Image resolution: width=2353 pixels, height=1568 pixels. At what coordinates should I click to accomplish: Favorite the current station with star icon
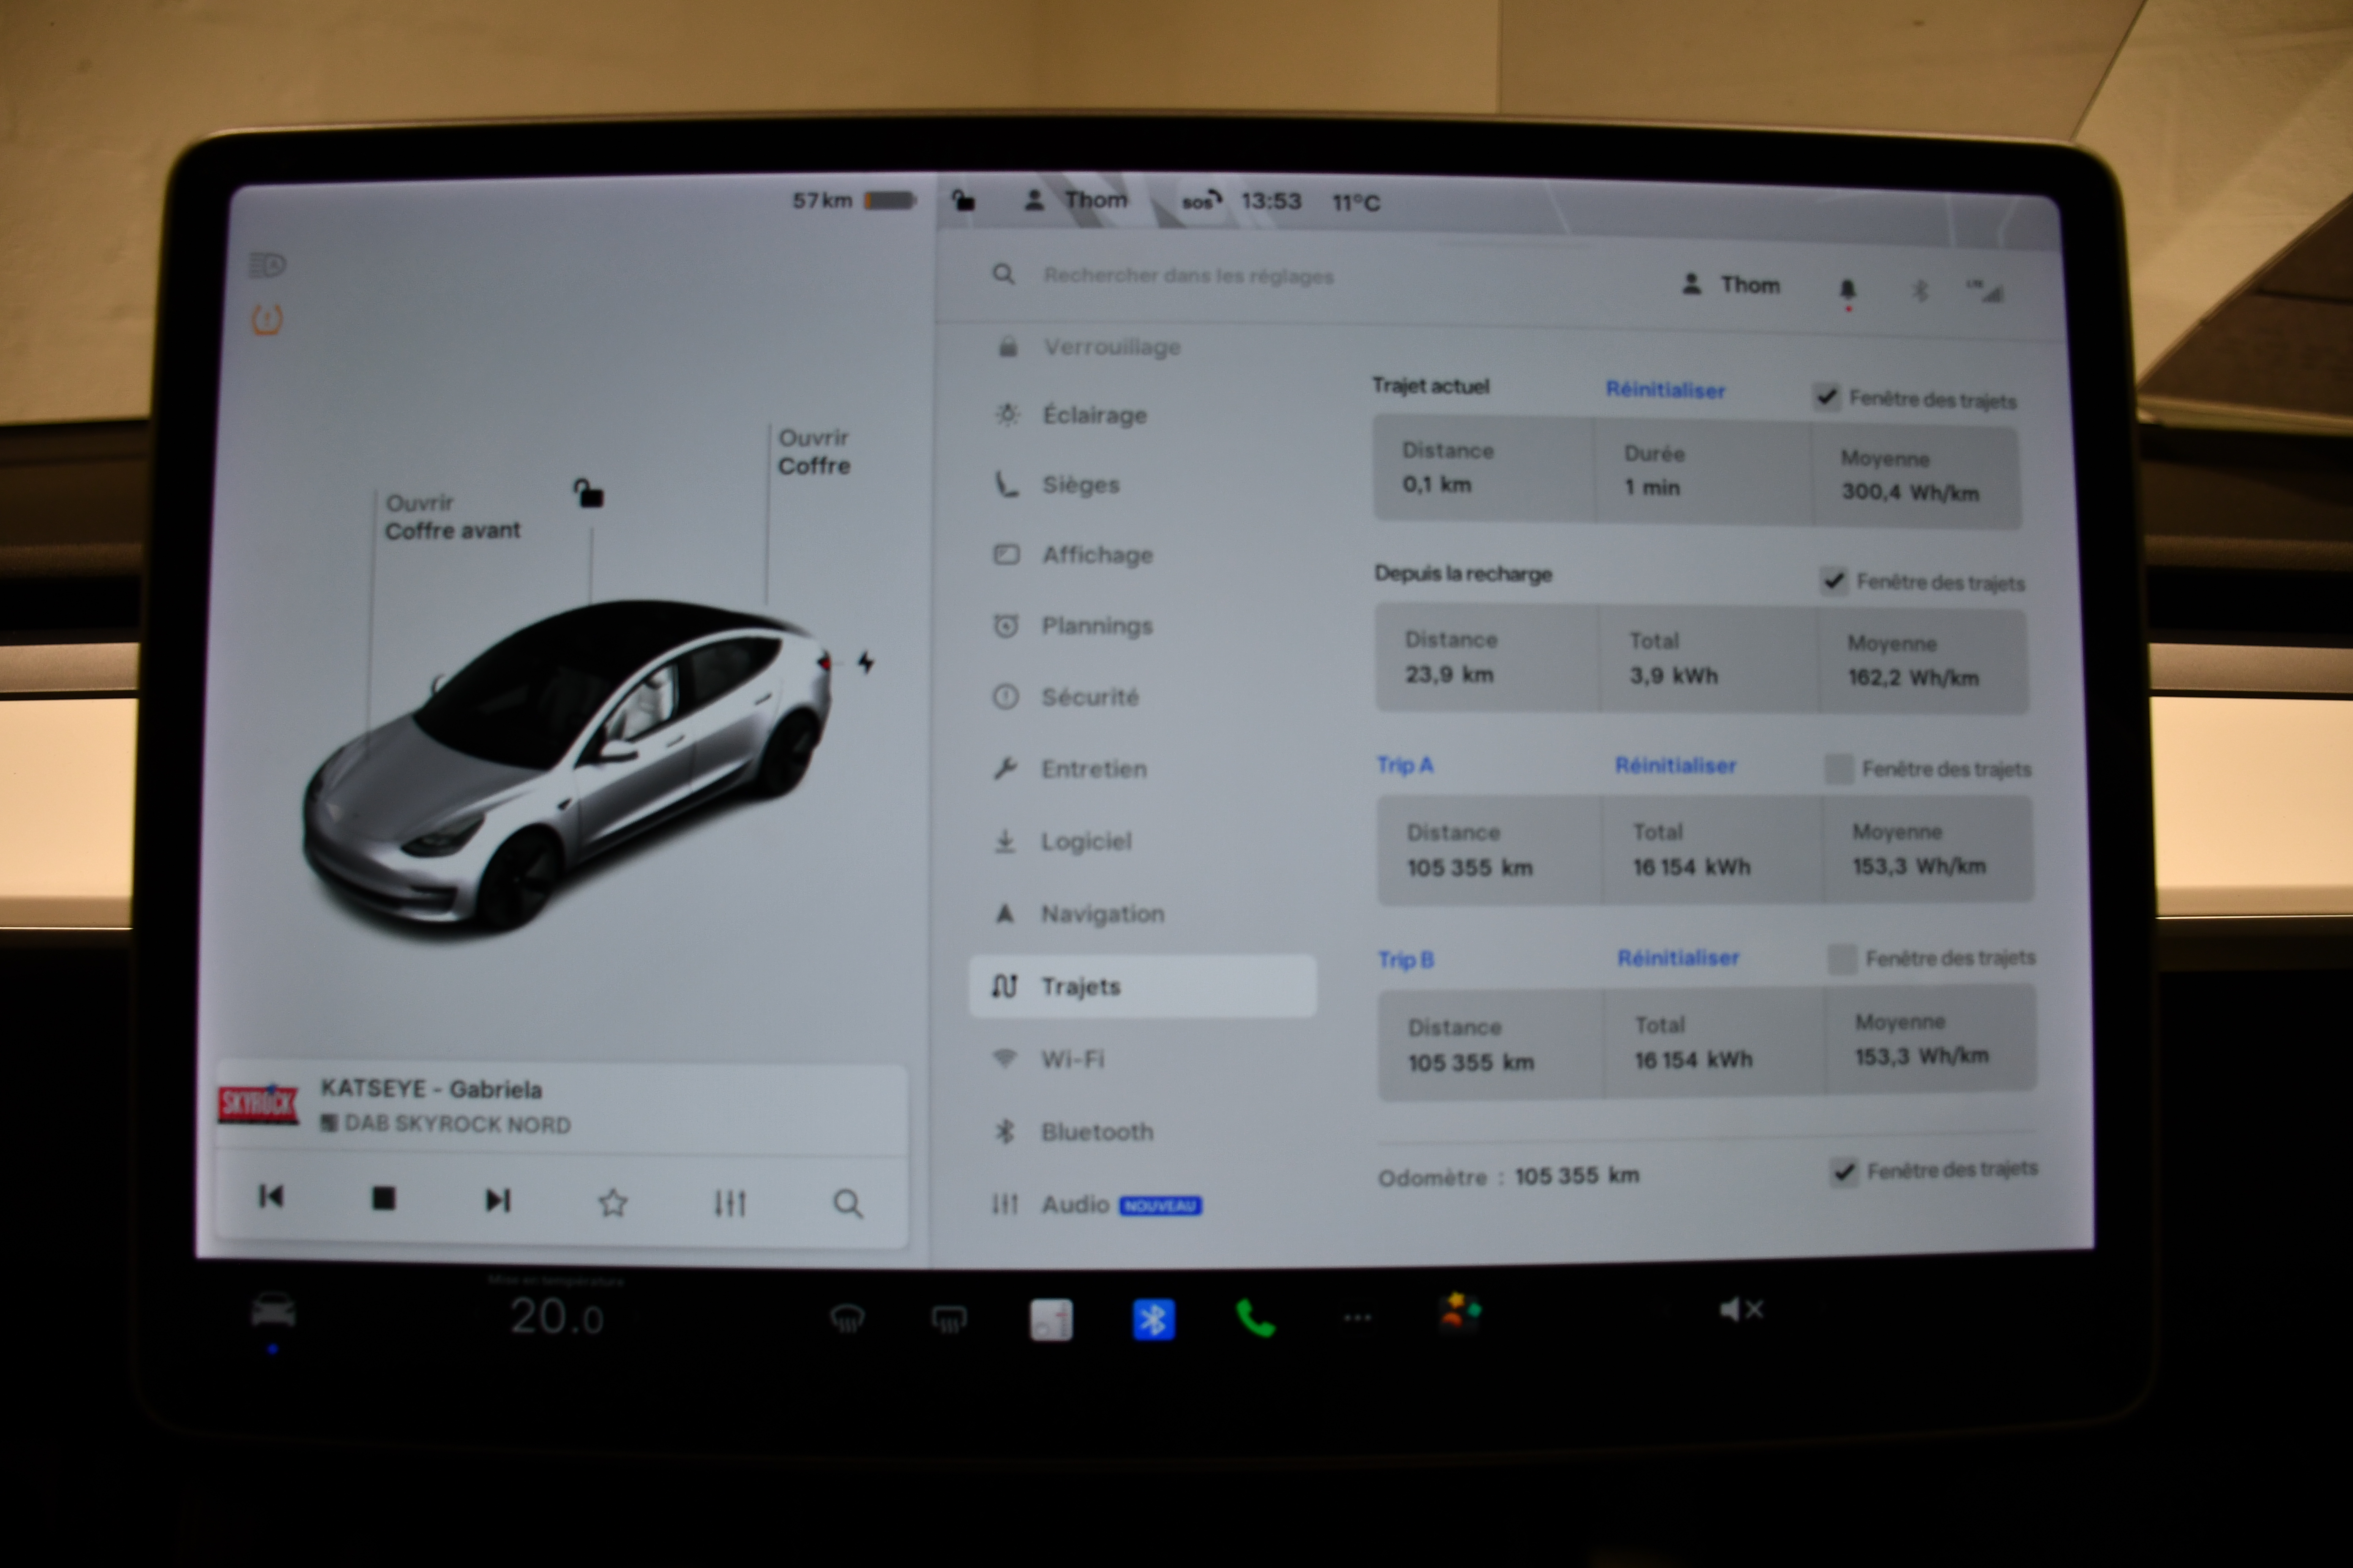point(612,1202)
